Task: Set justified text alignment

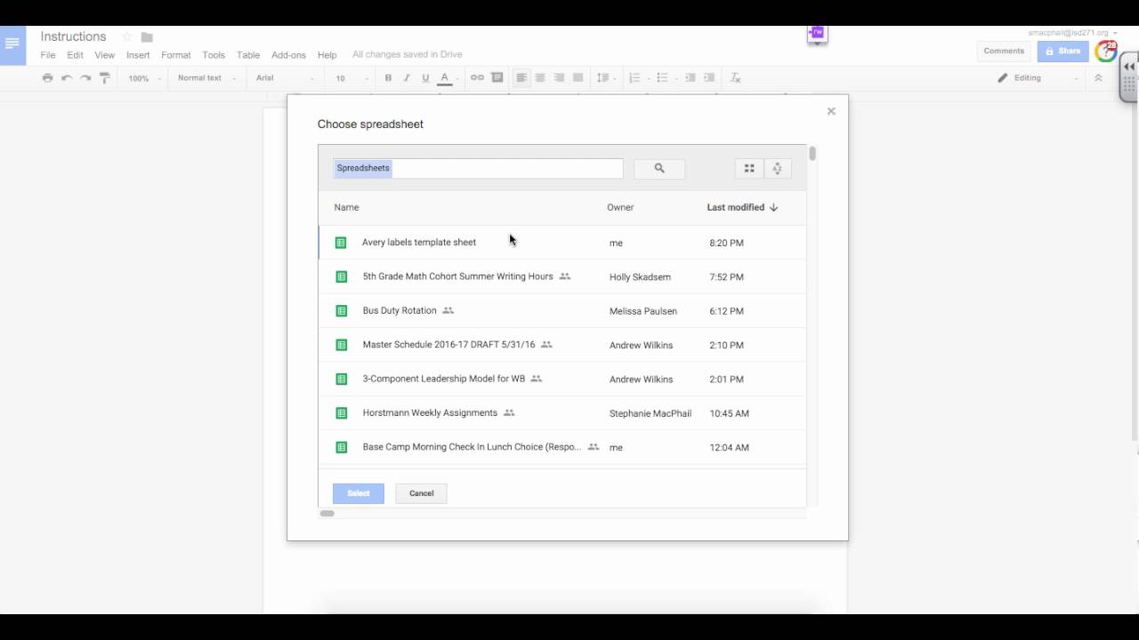Action: 578,78
